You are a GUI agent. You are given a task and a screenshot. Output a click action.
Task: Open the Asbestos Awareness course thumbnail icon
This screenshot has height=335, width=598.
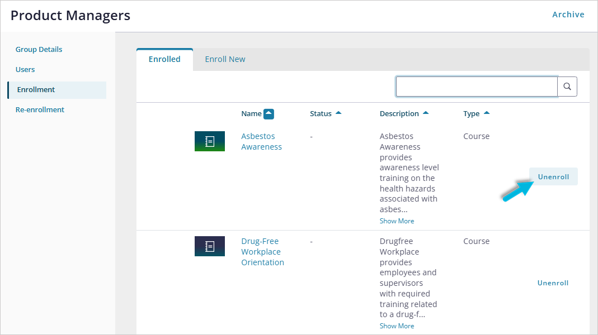pos(210,141)
